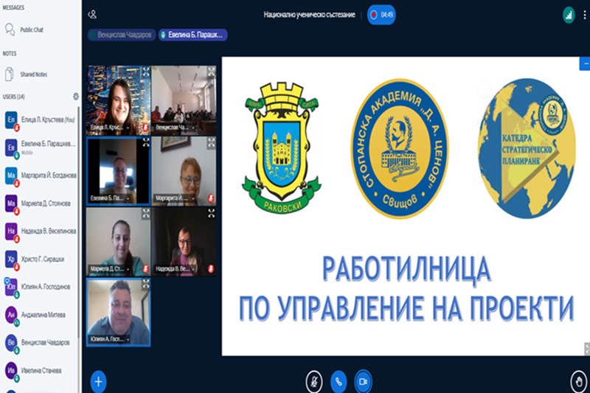Open the plus actions menu
The width and height of the screenshot is (590, 393).
(x=98, y=382)
